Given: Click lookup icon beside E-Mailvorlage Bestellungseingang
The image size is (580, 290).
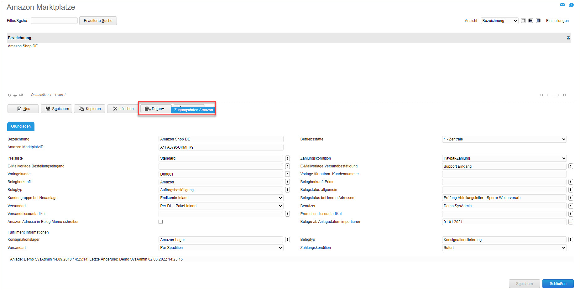Looking at the screenshot, I should [x=287, y=166].
